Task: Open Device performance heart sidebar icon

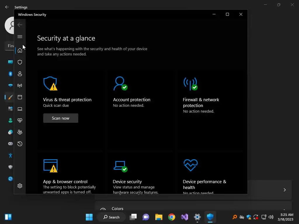Action: pyautogui.click(x=20, y=120)
